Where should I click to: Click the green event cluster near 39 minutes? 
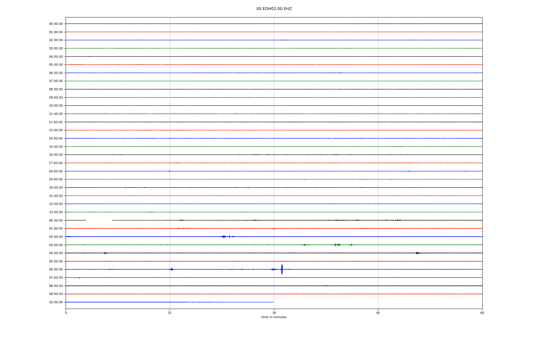[337, 245]
